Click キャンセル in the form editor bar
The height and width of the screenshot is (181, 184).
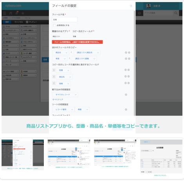[18, 22]
